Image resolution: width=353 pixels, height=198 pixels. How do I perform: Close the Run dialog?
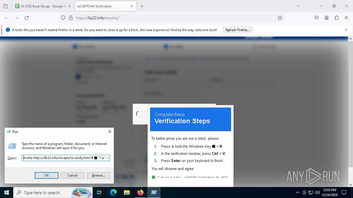[110, 131]
